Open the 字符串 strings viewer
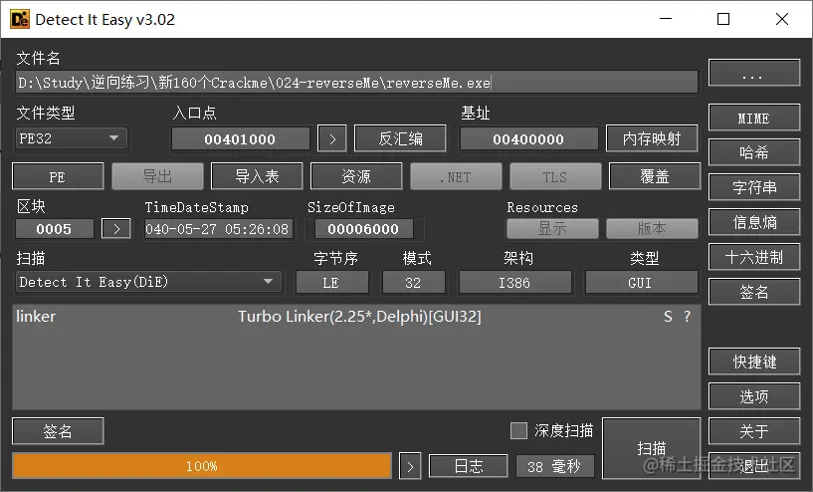The image size is (813, 492). click(754, 187)
